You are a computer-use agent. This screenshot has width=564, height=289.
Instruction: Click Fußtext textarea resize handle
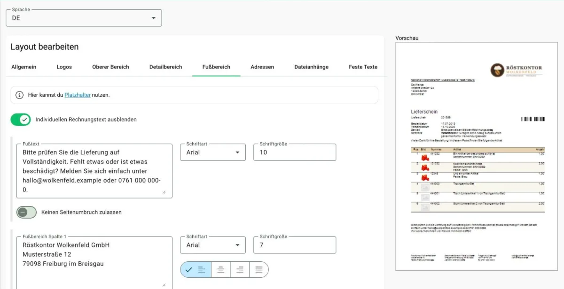click(x=164, y=192)
